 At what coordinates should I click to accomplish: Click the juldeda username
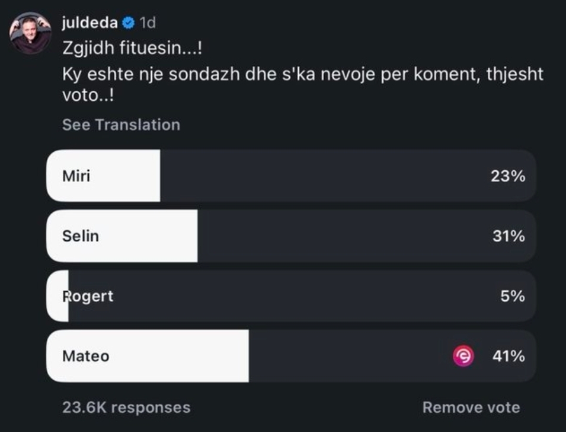coord(89,23)
